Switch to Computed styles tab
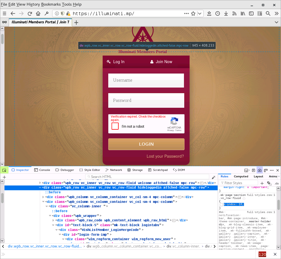 241,177
